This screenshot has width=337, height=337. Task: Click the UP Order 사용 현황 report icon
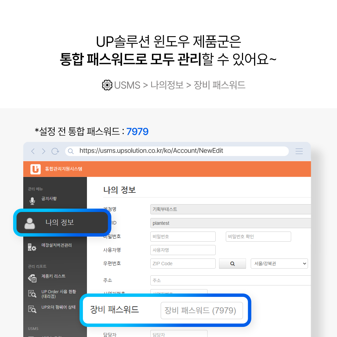tap(32, 294)
